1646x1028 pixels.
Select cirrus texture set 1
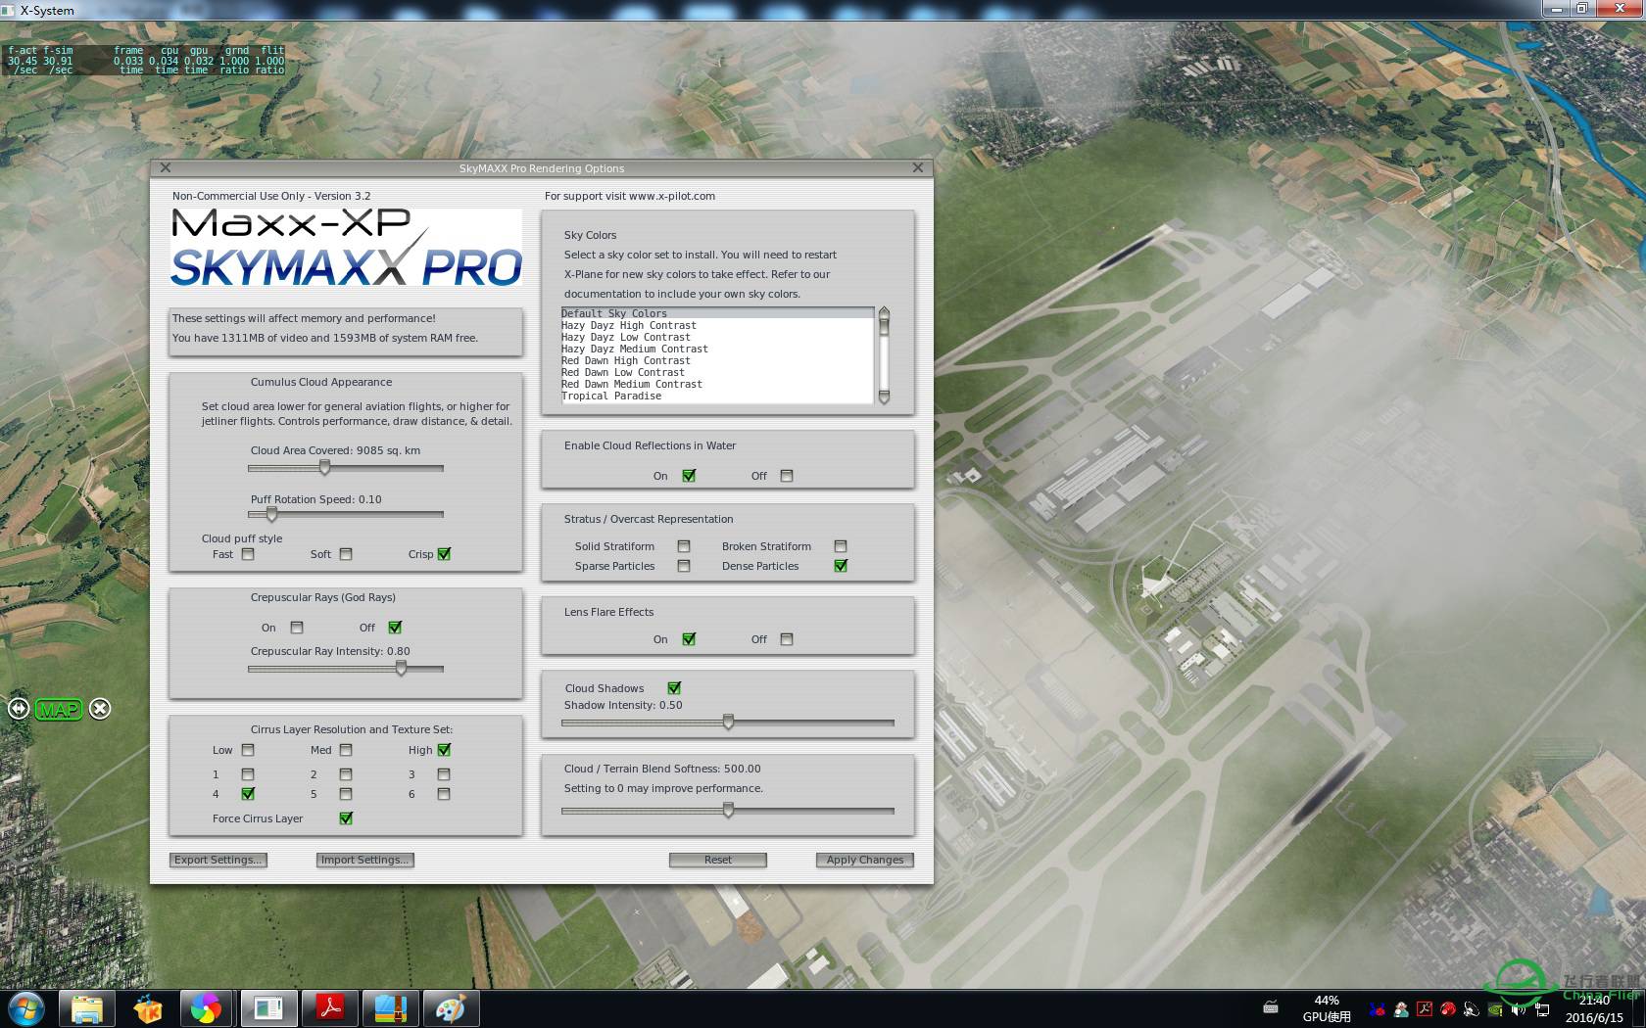pos(248,774)
